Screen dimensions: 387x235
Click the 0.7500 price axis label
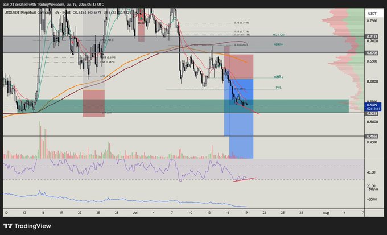[x=372, y=21]
